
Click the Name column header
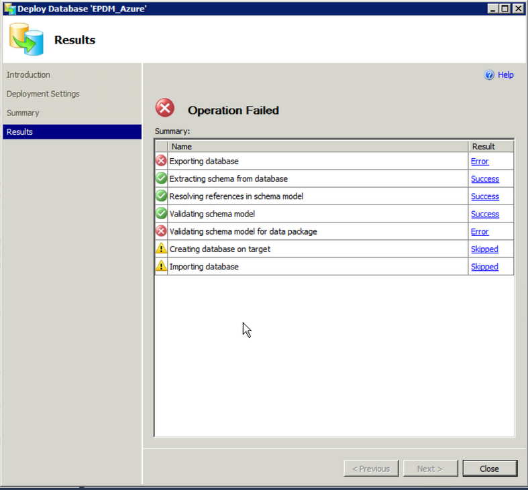click(x=318, y=146)
